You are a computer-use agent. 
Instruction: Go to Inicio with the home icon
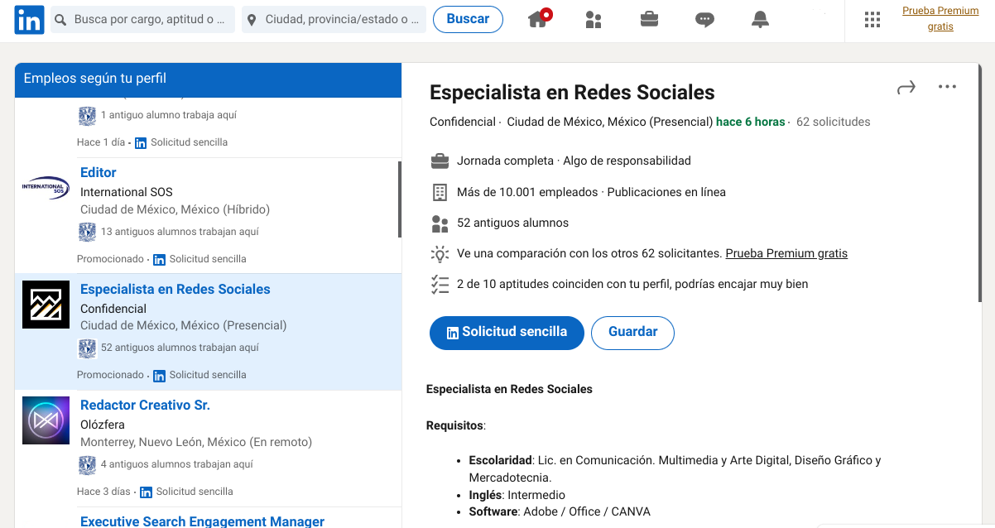[537, 19]
